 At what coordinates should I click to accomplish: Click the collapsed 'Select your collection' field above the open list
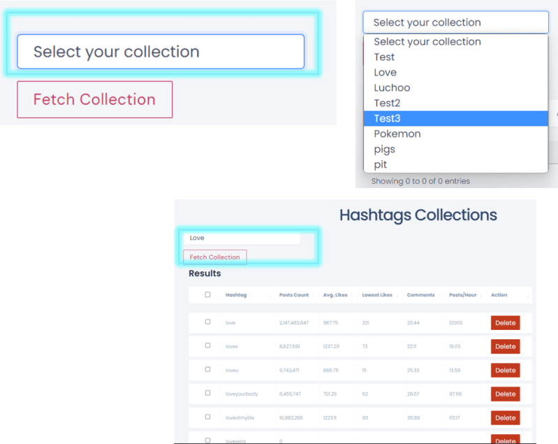pyautogui.click(x=455, y=22)
